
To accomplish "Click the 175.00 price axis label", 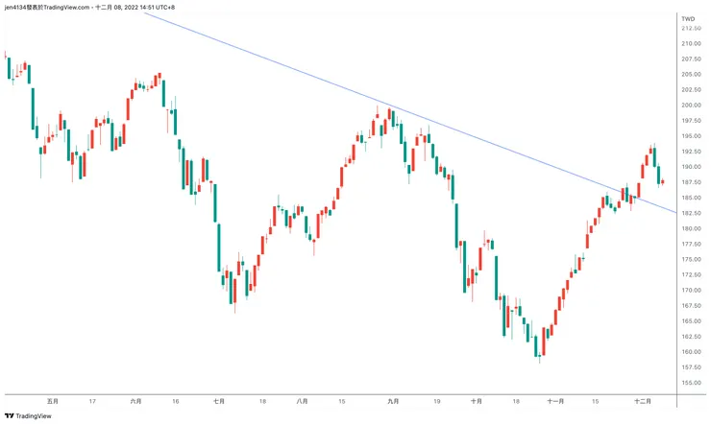I will coord(691,259).
